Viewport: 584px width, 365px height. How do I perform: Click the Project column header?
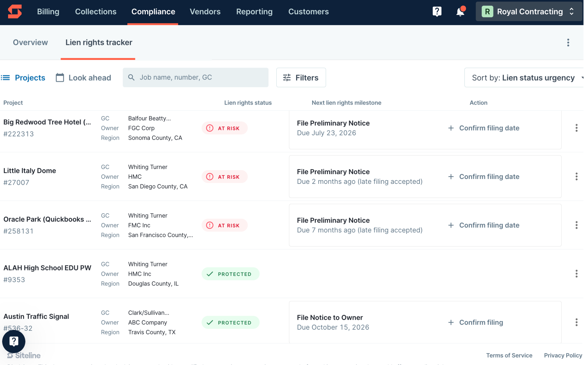click(x=13, y=103)
